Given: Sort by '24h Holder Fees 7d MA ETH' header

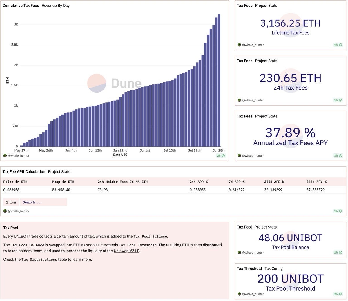Looking at the screenshot, I should point(123,182).
